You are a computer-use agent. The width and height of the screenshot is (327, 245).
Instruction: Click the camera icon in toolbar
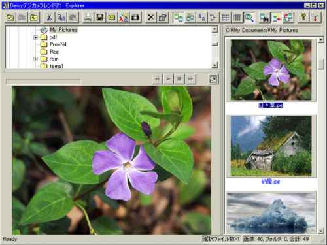point(135,18)
